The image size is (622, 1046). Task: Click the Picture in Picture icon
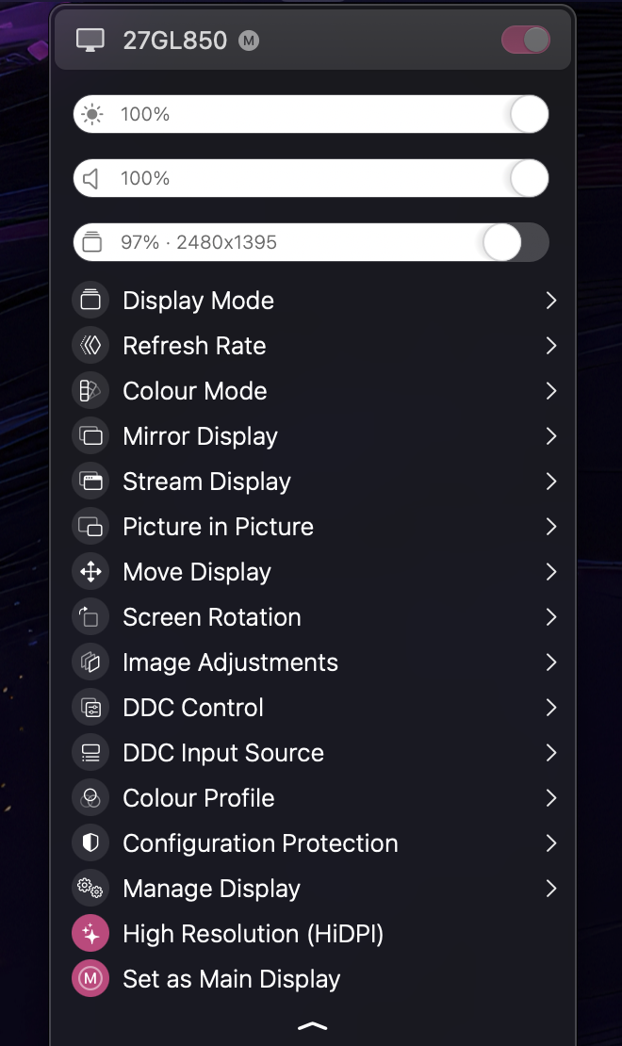coord(90,527)
